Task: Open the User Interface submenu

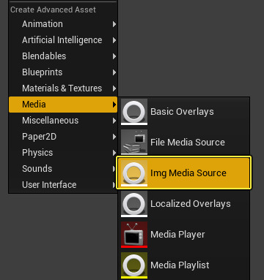Action: pyautogui.click(x=63, y=185)
